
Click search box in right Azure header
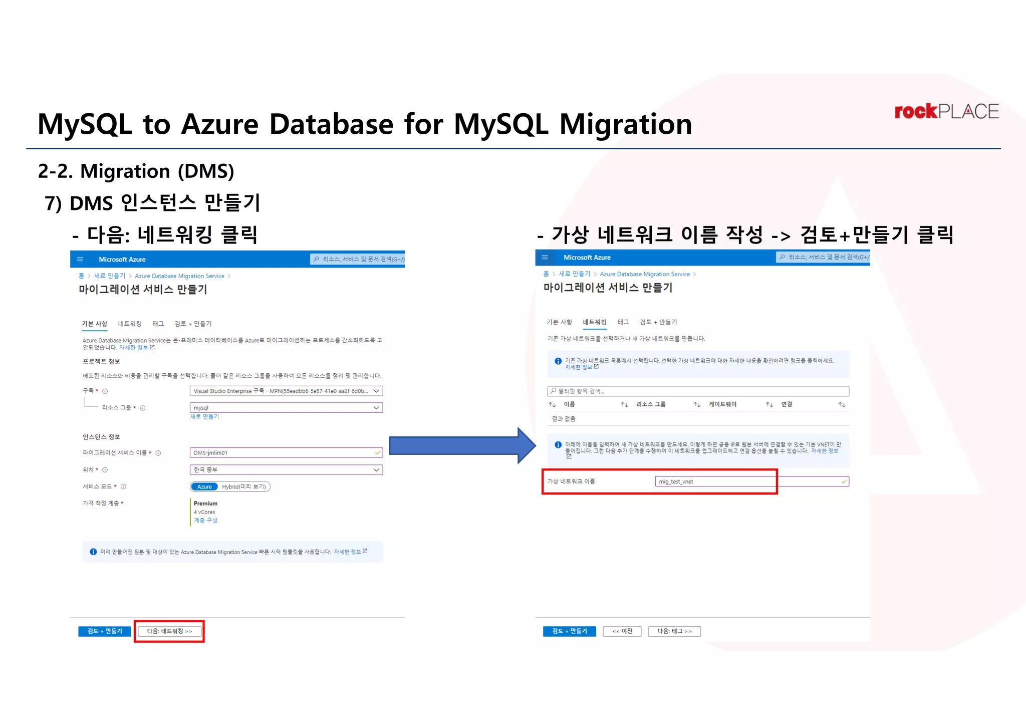pos(823,257)
